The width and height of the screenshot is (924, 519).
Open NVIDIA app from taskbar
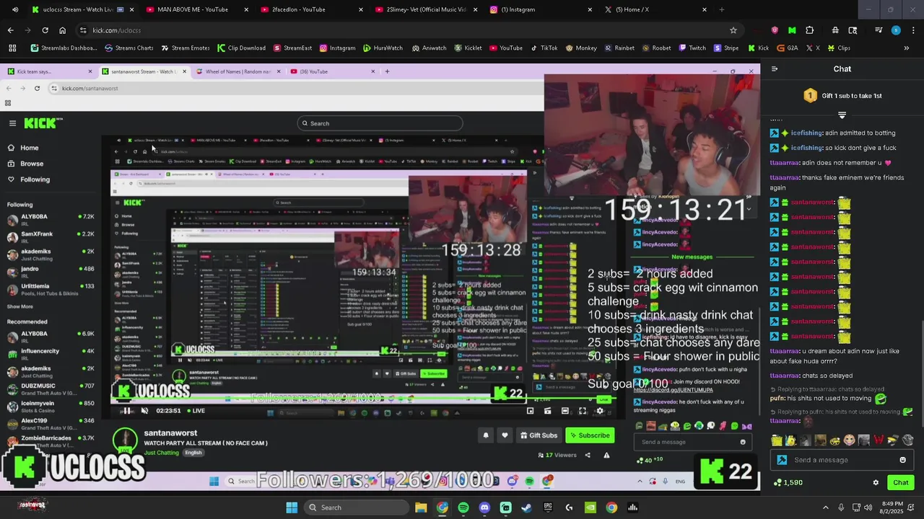(590, 507)
